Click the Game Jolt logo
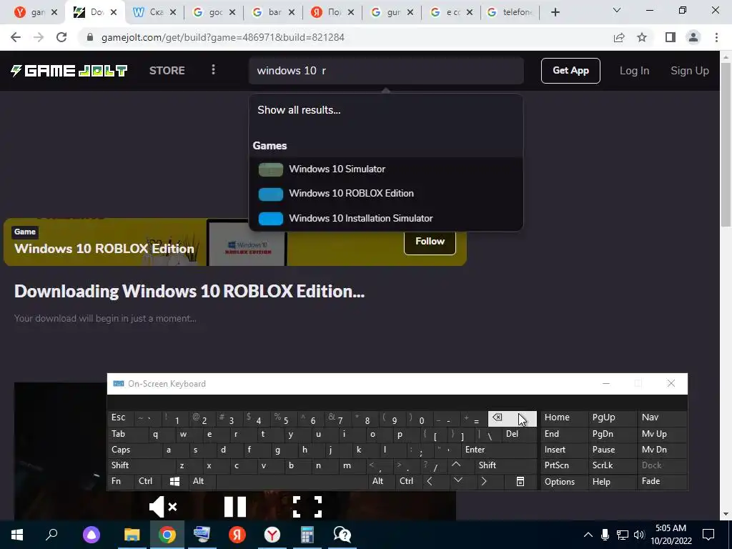This screenshot has width=732, height=549. coord(69,71)
